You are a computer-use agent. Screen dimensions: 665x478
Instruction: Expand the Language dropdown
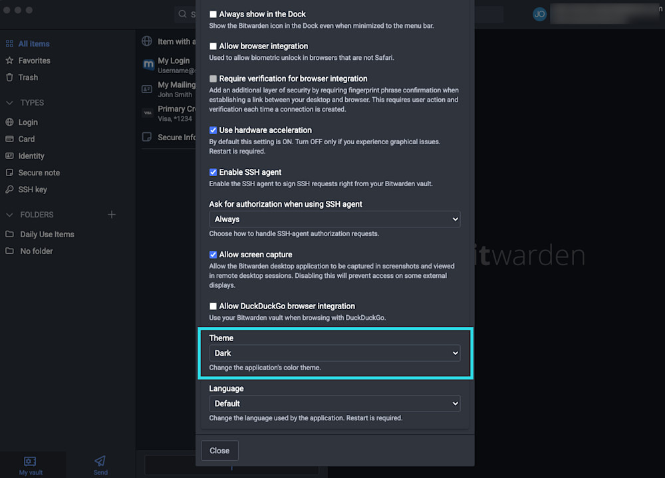click(x=334, y=404)
